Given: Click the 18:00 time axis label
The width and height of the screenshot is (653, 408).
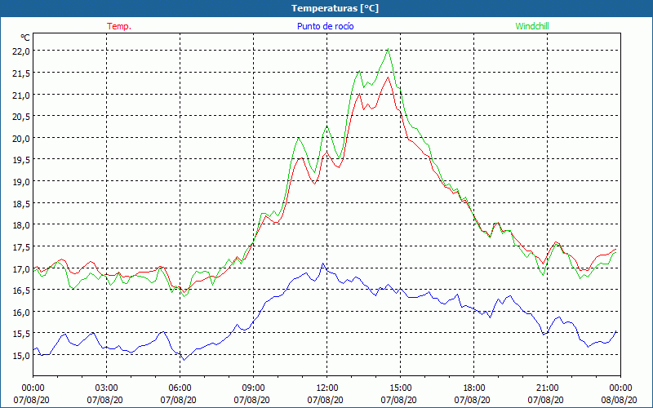Looking at the screenshot, I should point(474,388).
